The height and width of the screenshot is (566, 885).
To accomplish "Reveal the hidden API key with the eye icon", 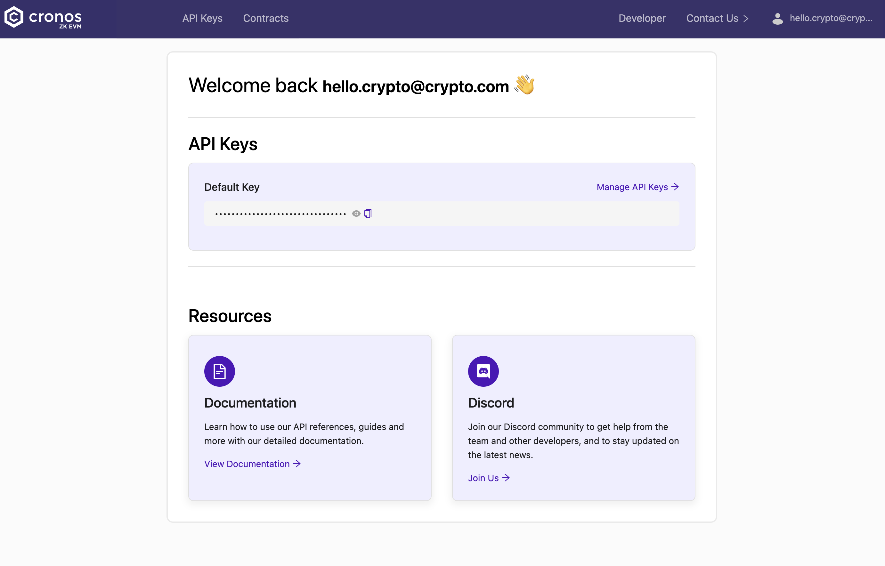I will [356, 213].
